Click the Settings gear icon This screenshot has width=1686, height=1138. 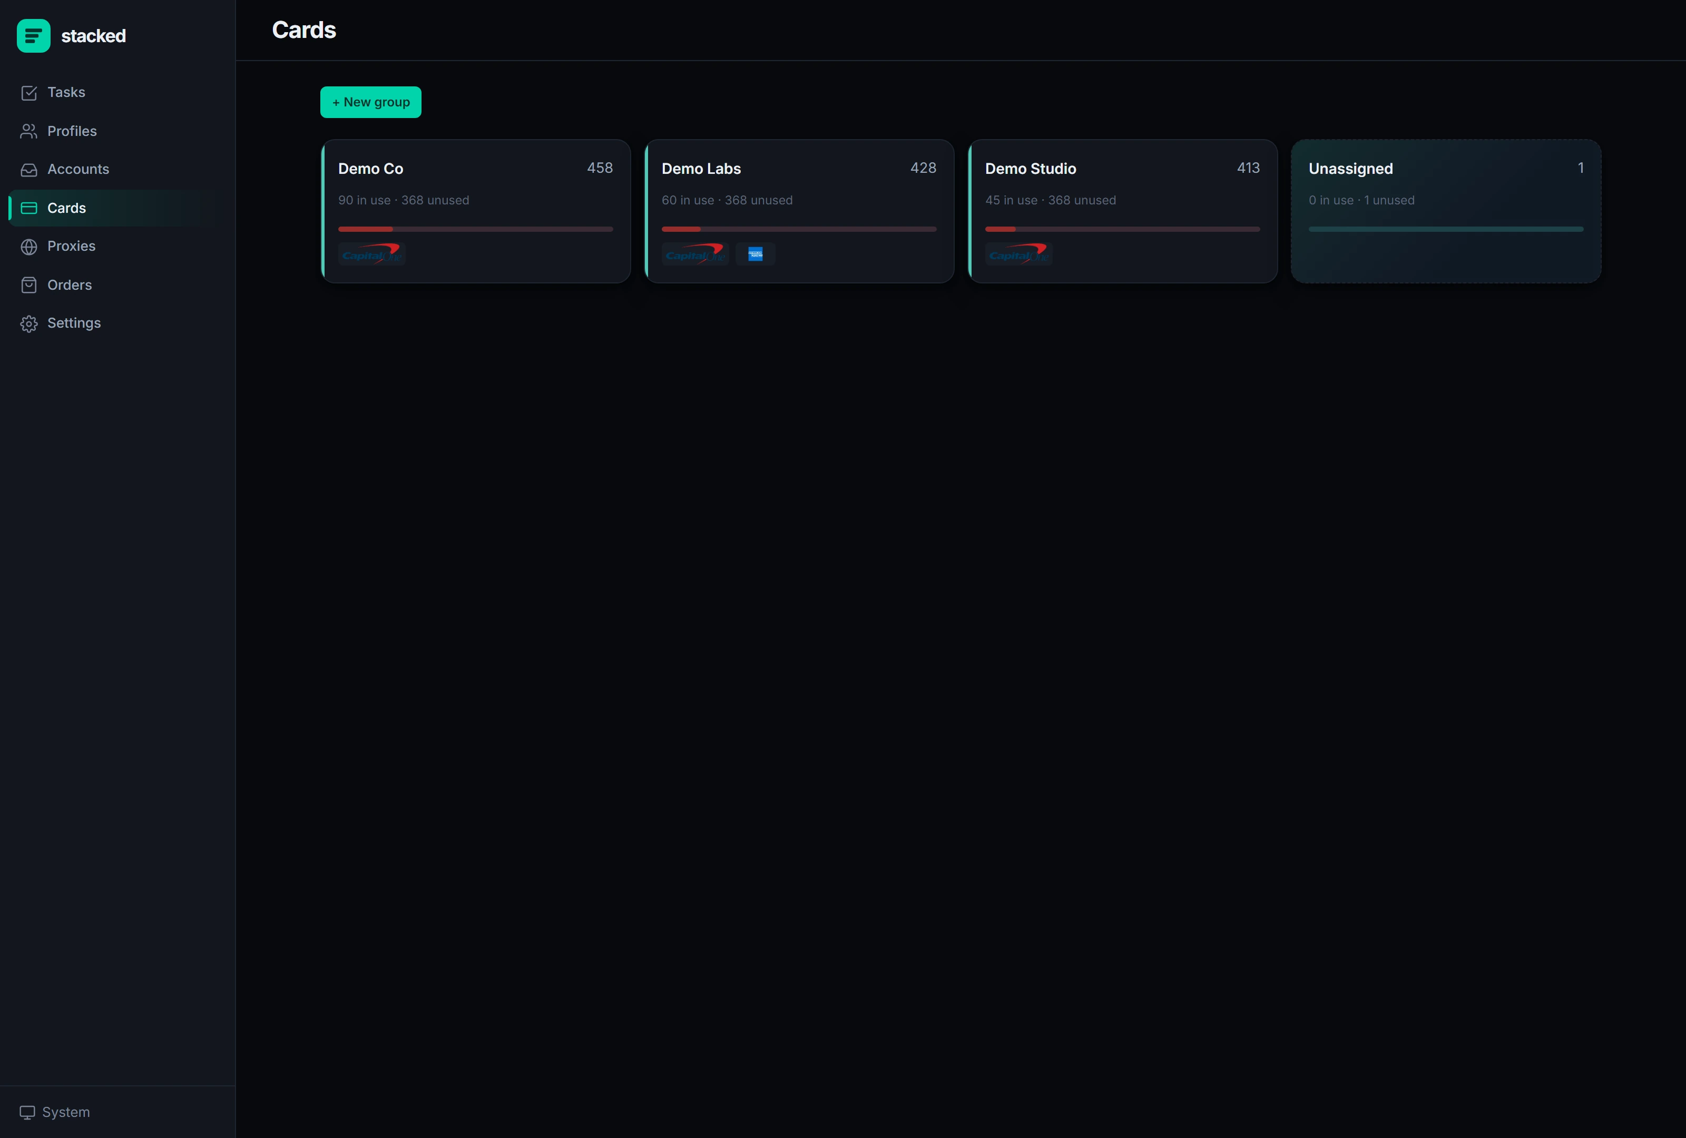click(29, 323)
